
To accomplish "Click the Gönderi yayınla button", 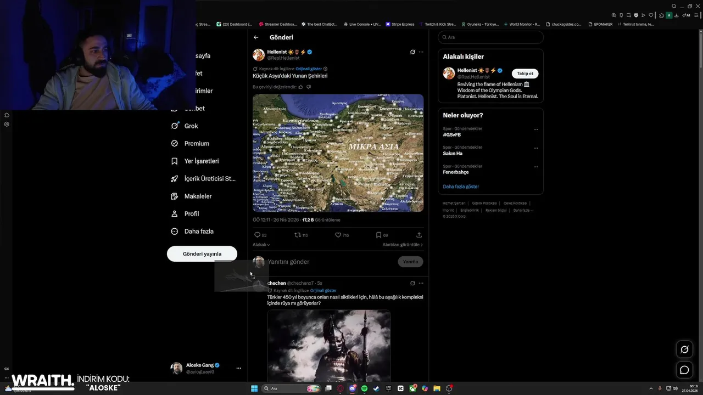I will (x=202, y=253).
